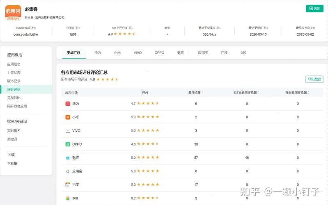Click OPPO row total comments 38

click(196, 144)
